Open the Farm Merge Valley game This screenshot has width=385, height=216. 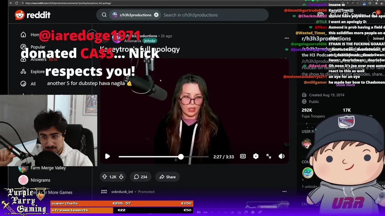48,168
